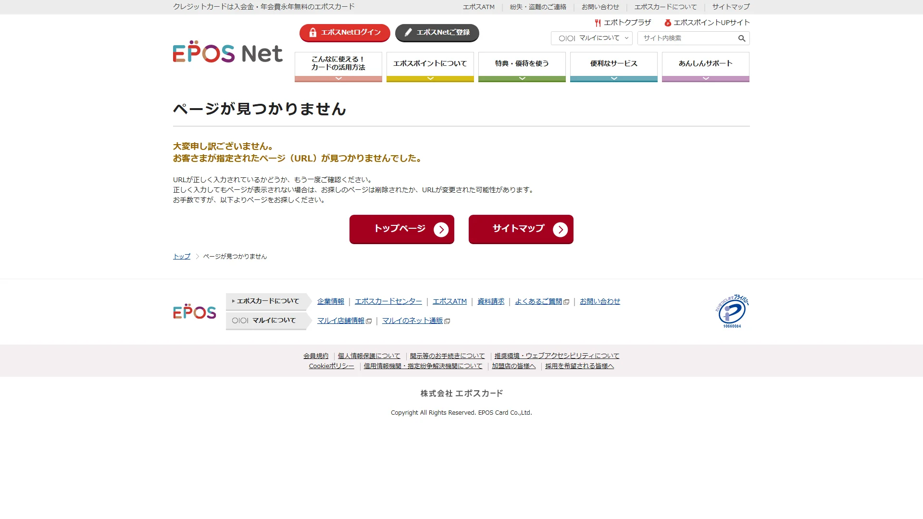Open エポトクプラザ with fork icon

click(623, 23)
